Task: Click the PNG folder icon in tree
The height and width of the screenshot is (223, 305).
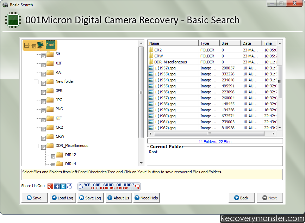Action: click(50, 109)
